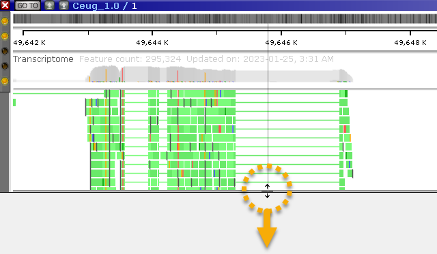Screen dimensions: 437x254
Task: Click the Ceug_1.0 / 1 map title
Action: pos(104,6)
